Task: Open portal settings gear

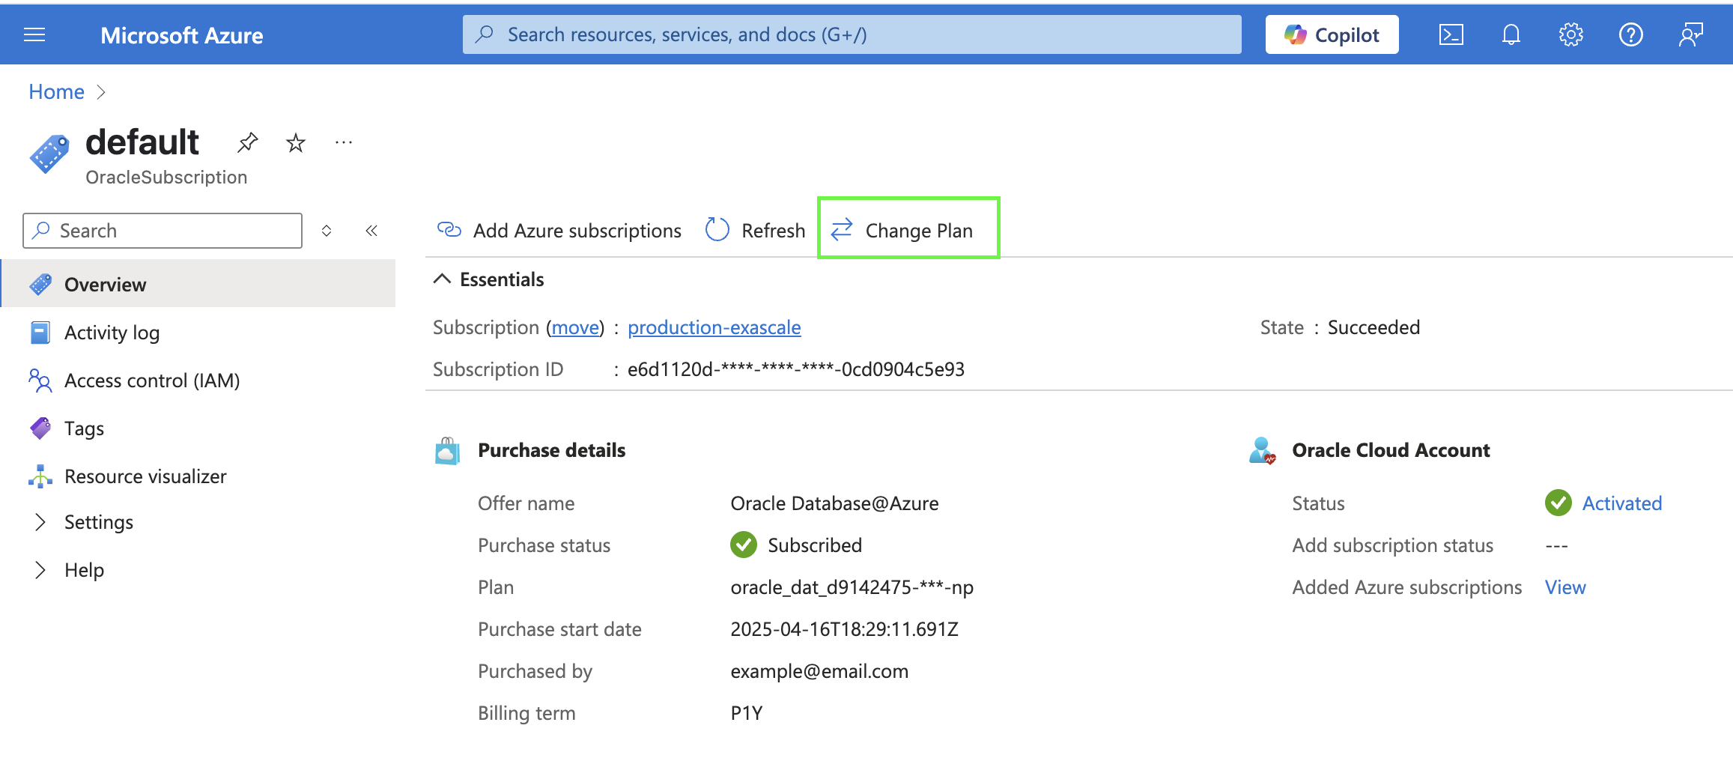Action: (1570, 35)
